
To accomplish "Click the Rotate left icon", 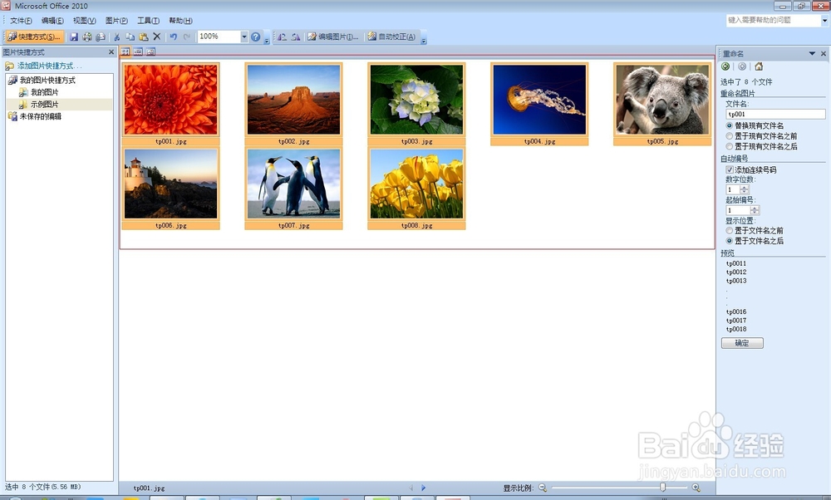I will click(282, 37).
